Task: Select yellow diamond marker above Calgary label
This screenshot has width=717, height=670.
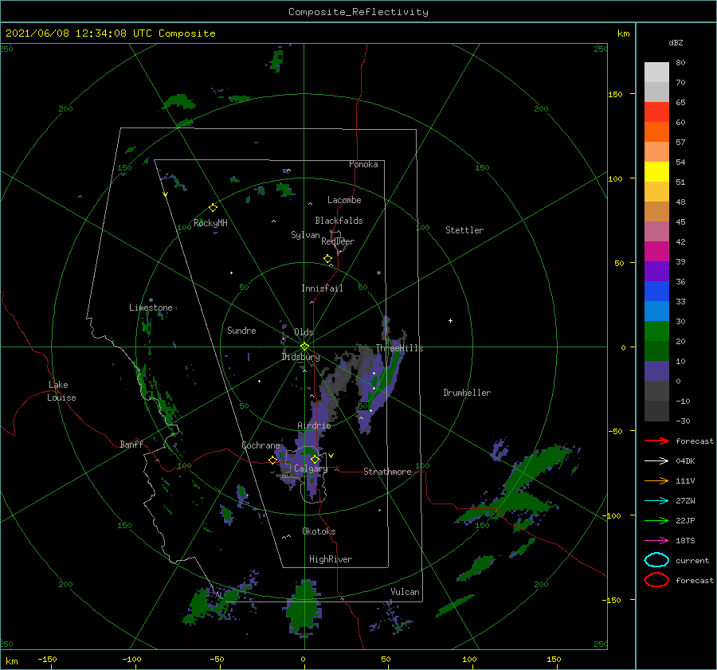Action: tap(315, 459)
